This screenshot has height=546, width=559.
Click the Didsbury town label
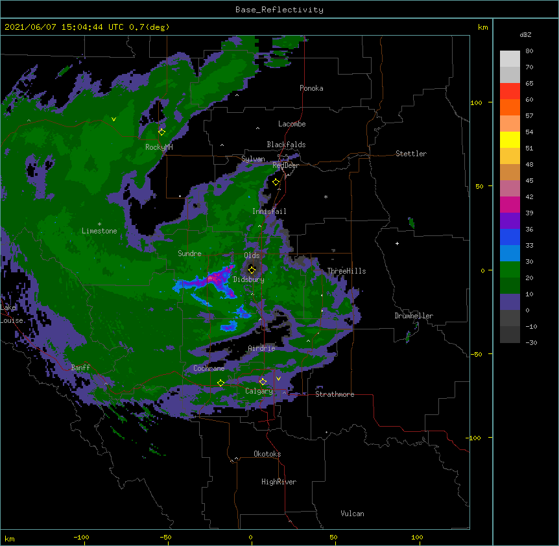[x=249, y=279]
